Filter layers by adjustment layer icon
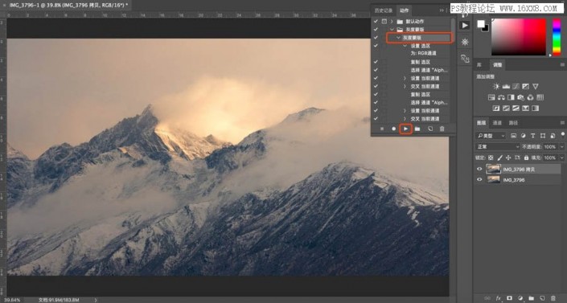The height and width of the screenshot is (303, 567). pos(524,136)
